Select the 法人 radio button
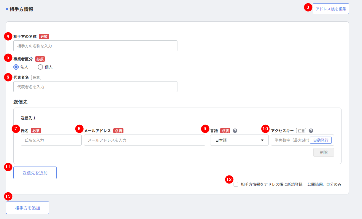The height and width of the screenshot is (219, 362). pyautogui.click(x=16, y=67)
